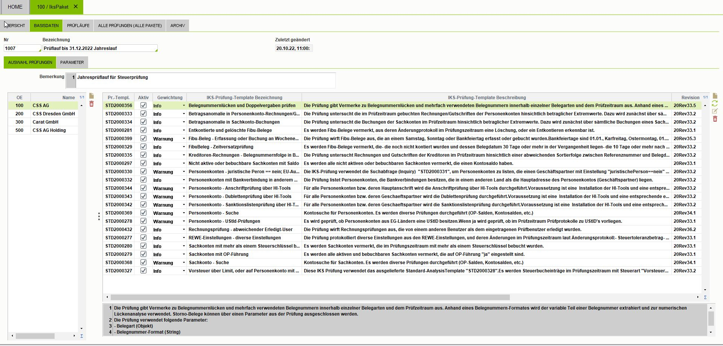Open the PARAMETER sub-tab
Screen dimensions: 723x346
pyautogui.click(x=72, y=62)
